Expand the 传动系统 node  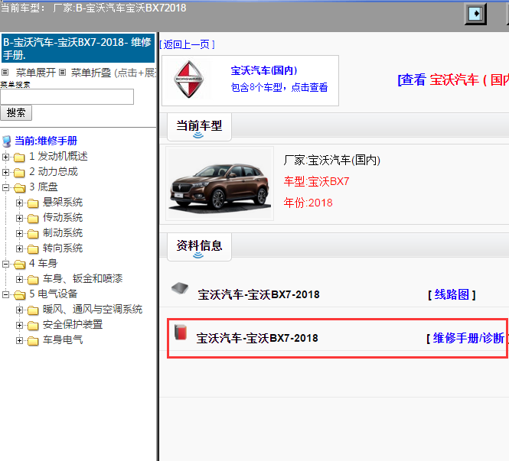point(19,218)
